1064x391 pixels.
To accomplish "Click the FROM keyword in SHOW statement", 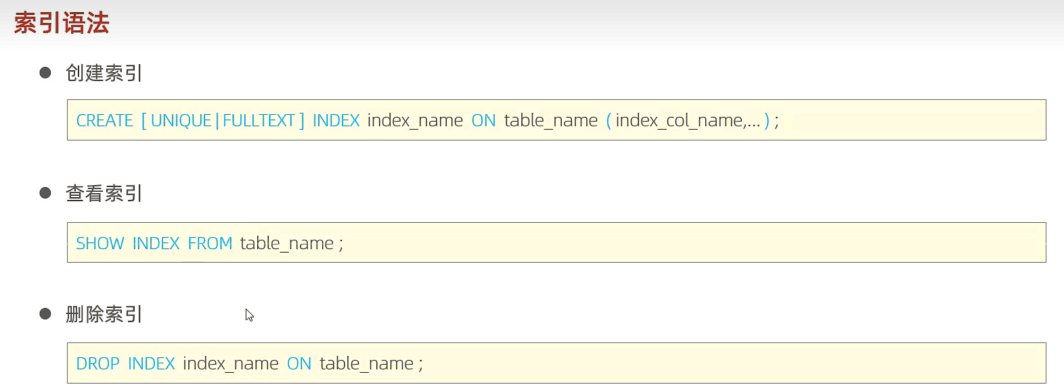I will (x=210, y=244).
